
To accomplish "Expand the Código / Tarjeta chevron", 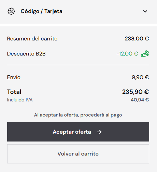I will tap(145, 11).
